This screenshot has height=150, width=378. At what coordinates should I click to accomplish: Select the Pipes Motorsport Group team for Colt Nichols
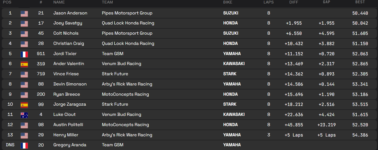click(x=127, y=33)
